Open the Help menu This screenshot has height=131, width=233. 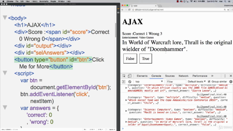click(68, 1)
